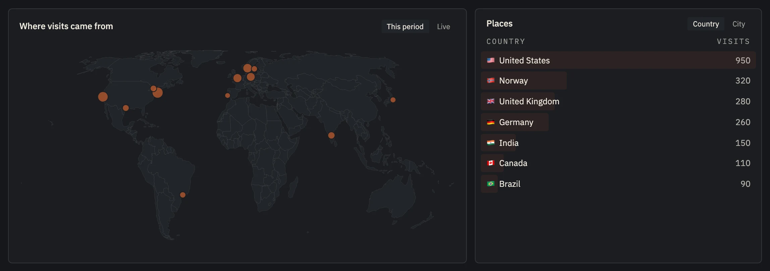Click the 110 visits value
Screen dimensions: 770x271
743,163
